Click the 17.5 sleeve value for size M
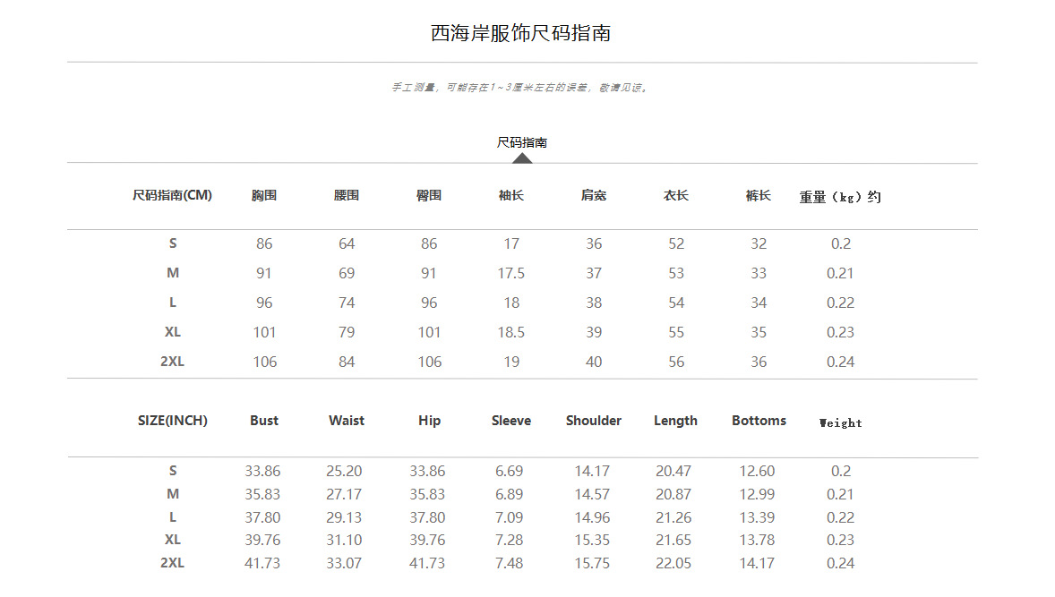 pos(510,274)
